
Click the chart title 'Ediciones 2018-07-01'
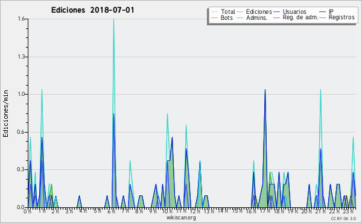[92, 10]
